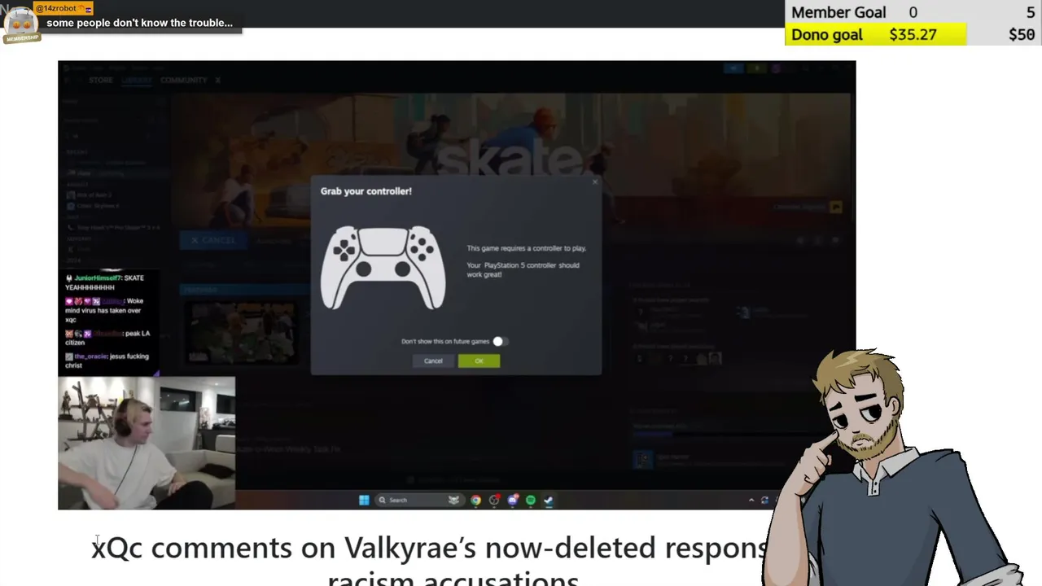
Task: Click the blue CANCEL button behind the dialog
Action: coord(212,240)
